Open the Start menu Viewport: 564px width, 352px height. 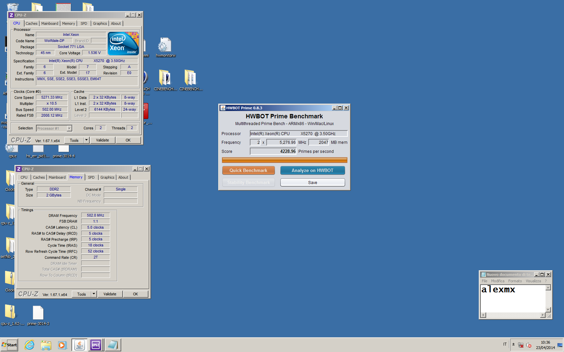point(9,345)
